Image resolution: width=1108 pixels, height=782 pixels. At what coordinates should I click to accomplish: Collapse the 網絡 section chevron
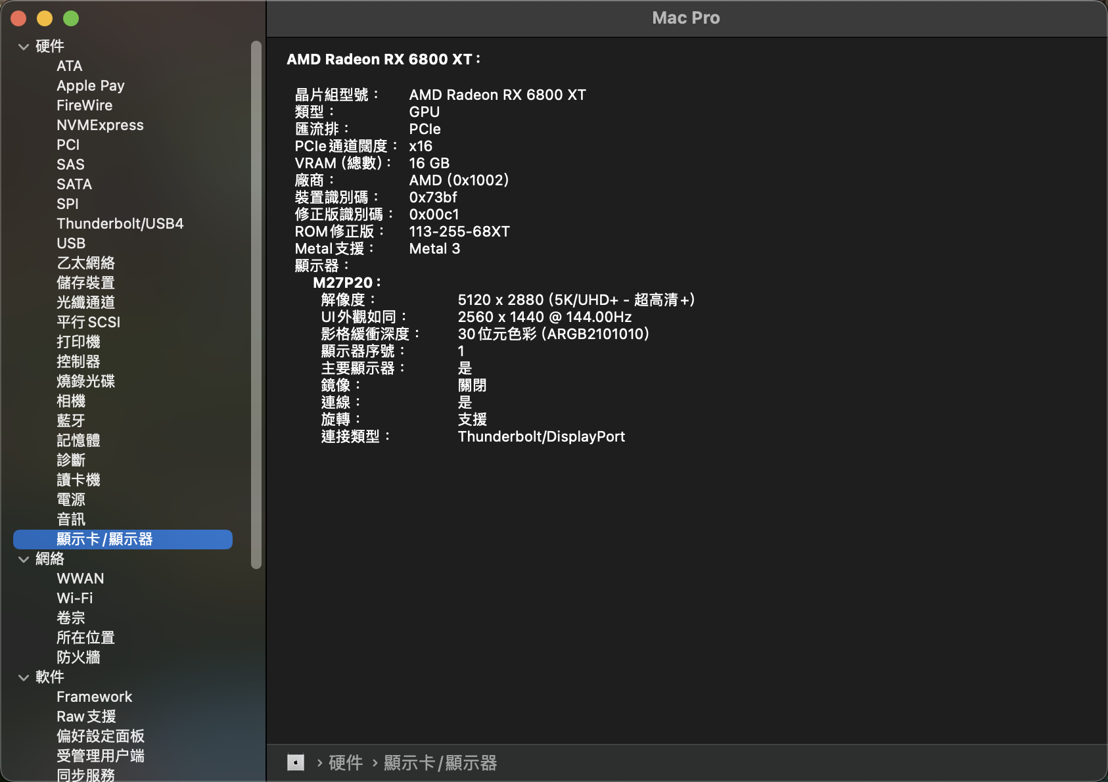24,559
